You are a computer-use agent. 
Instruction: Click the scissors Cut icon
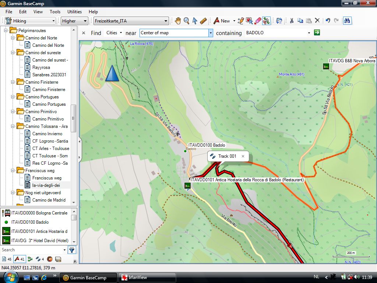point(291,21)
